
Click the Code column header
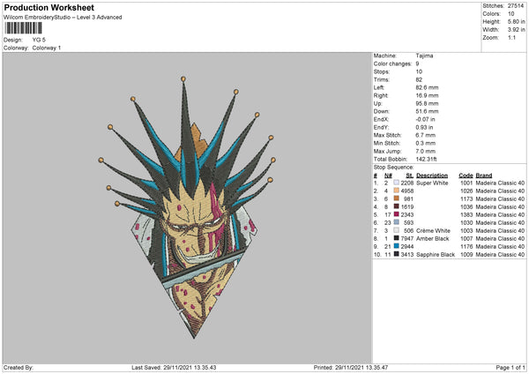466,176
